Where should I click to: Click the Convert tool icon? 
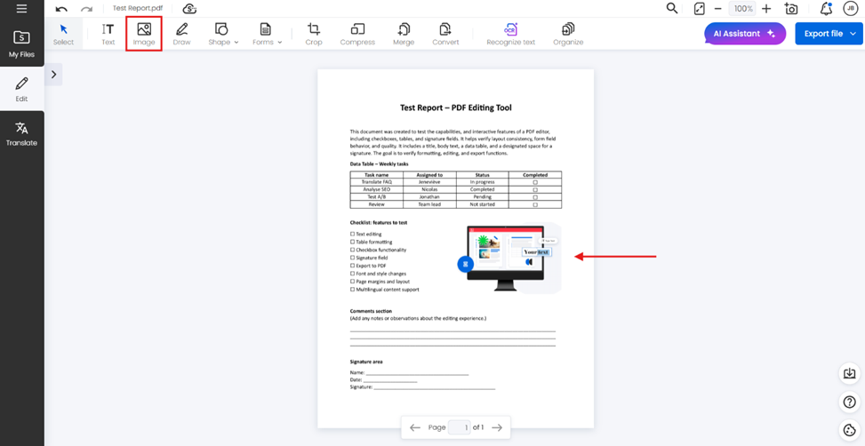445,34
